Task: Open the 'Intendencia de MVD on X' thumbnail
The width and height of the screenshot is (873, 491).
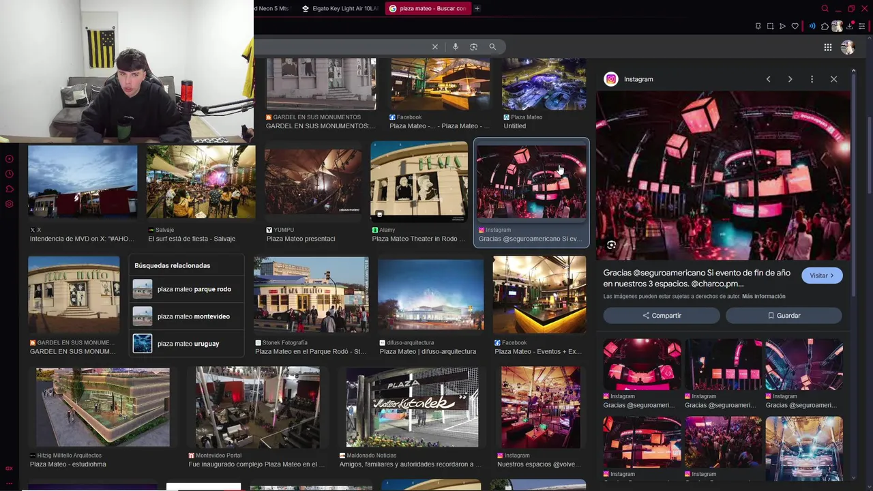Action: coord(83,182)
